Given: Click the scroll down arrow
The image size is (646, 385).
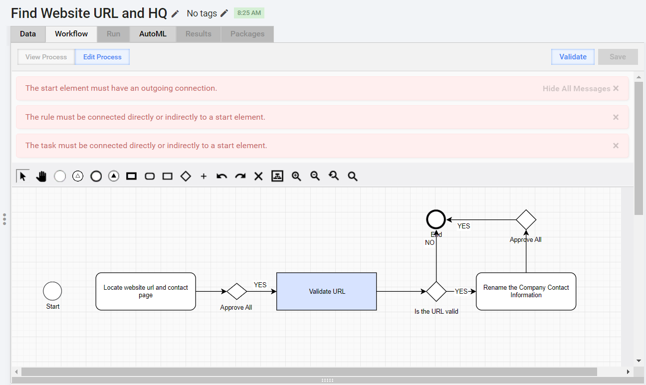Looking at the screenshot, I should click(639, 361).
